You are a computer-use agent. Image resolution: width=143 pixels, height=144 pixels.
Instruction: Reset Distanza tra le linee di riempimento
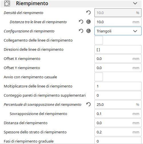(81, 22)
